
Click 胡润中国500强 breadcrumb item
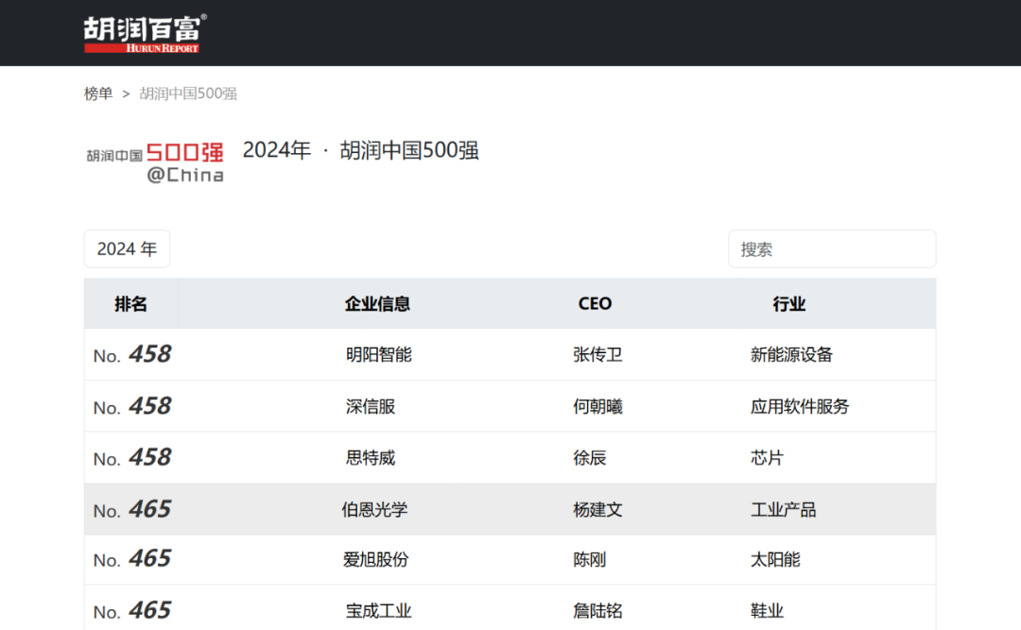(188, 94)
